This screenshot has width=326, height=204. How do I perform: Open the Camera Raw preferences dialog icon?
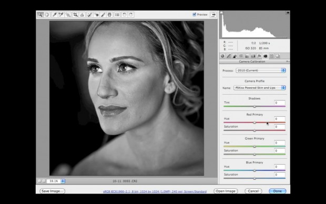117,15
